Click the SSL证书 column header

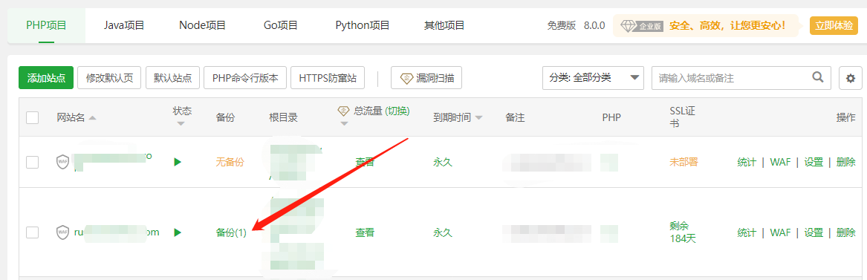coord(682,117)
